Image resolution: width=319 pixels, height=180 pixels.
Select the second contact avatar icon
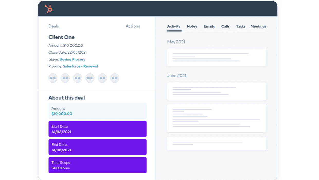coord(65,78)
